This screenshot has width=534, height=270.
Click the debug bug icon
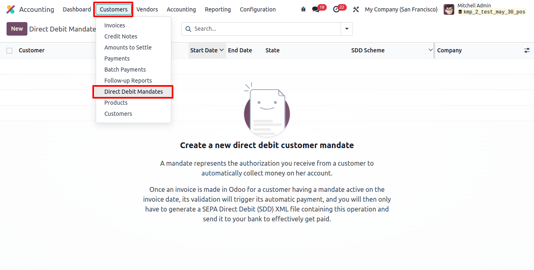[x=303, y=9]
